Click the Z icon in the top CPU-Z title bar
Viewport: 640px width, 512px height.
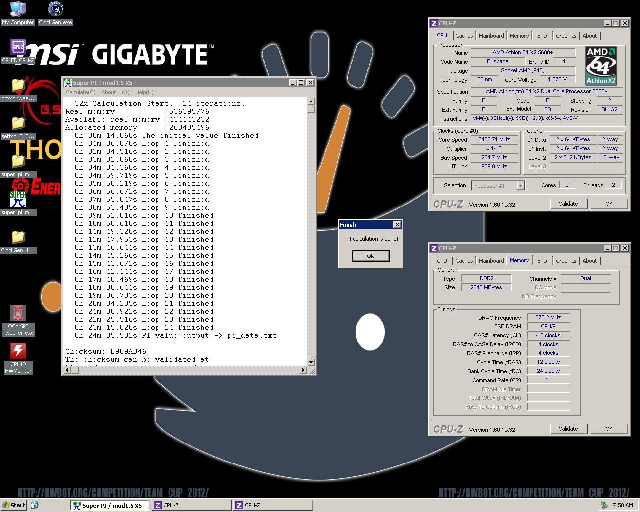click(434, 23)
